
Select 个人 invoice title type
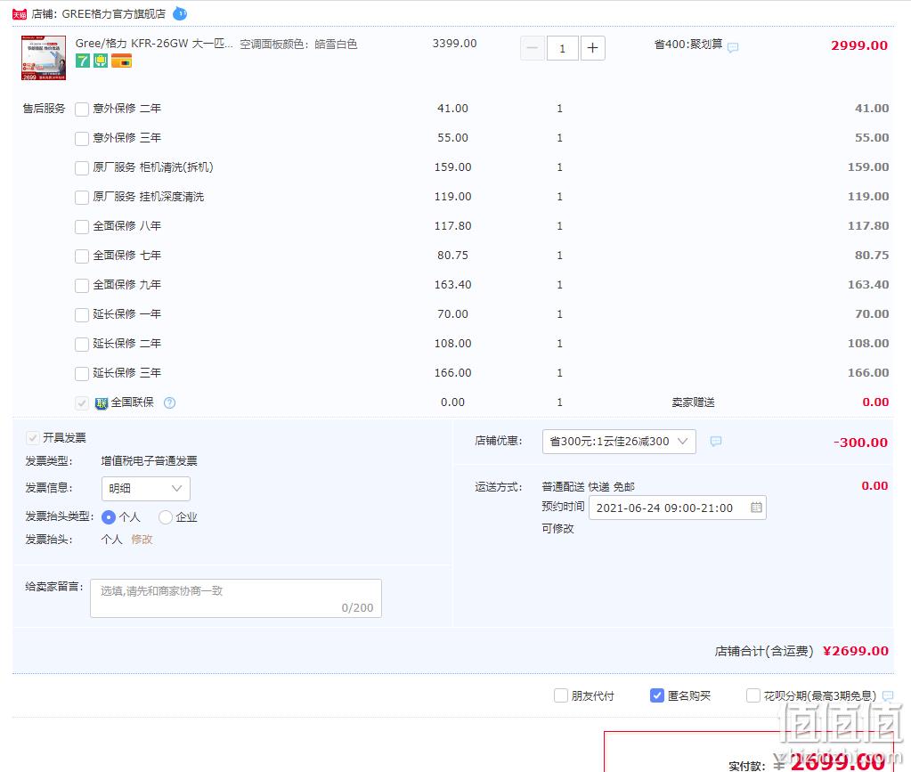tap(109, 517)
